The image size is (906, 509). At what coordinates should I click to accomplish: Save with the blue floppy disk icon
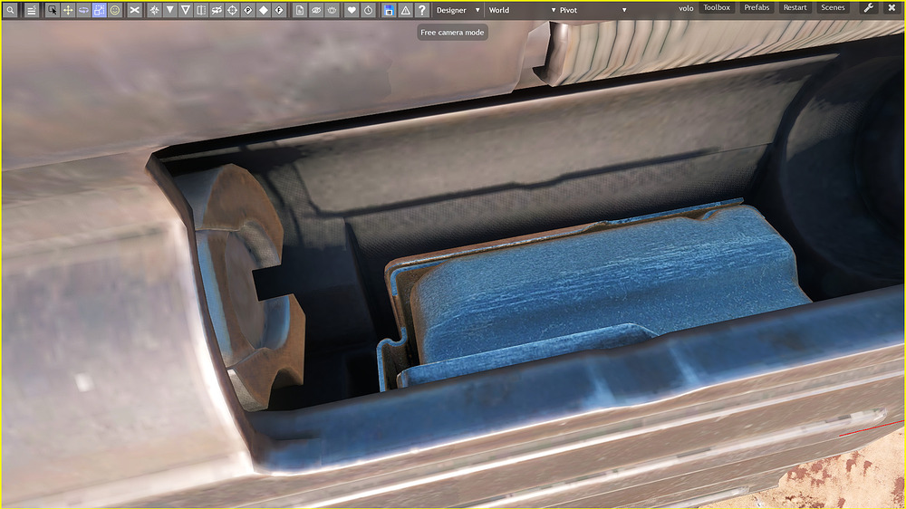pyautogui.click(x=389, y=10)
